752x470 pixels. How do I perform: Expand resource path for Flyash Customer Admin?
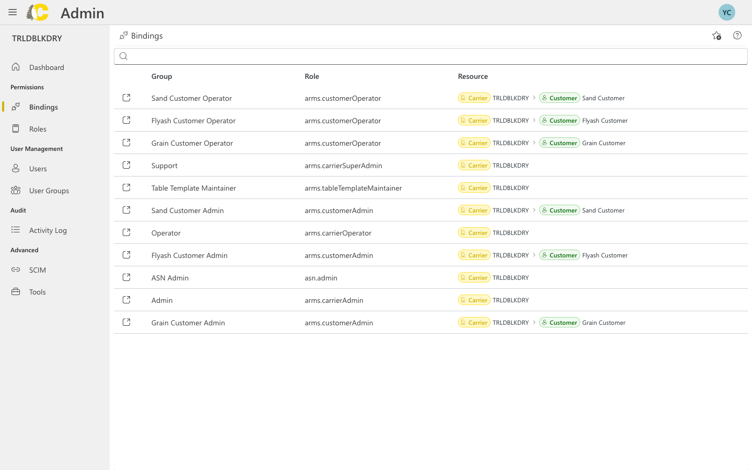534,255
